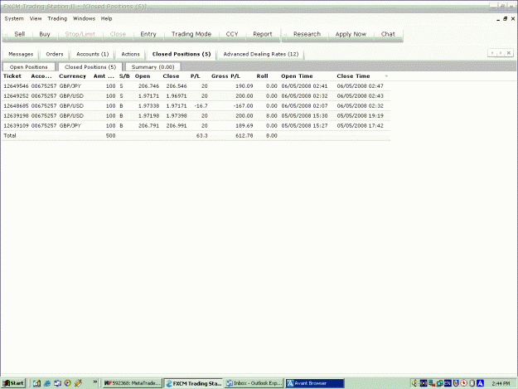Screen dimensions: 518x389
Task: Click the first Quick Launch icon
Action: (36, 383)
